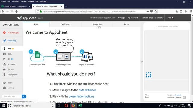Open the My account link

pos(133,18)
